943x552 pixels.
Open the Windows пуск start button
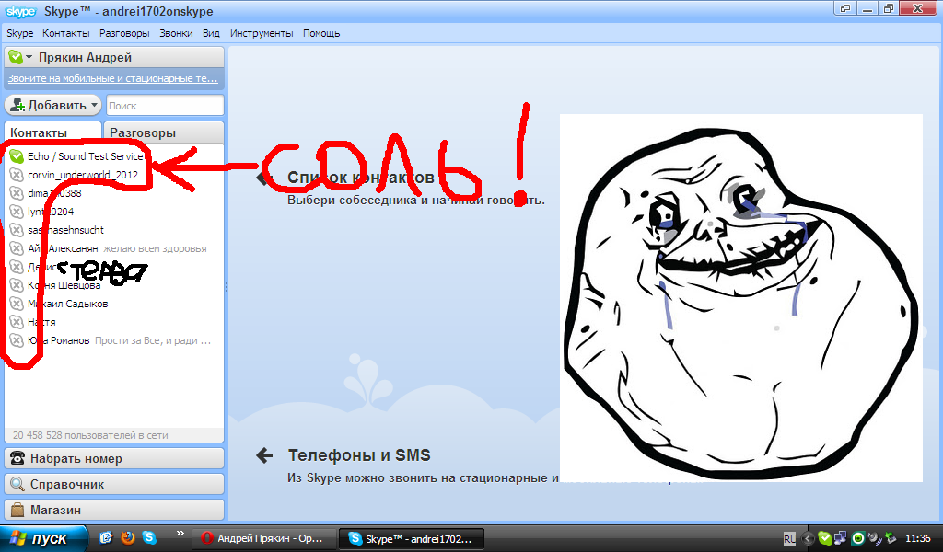tap(43, 538)
